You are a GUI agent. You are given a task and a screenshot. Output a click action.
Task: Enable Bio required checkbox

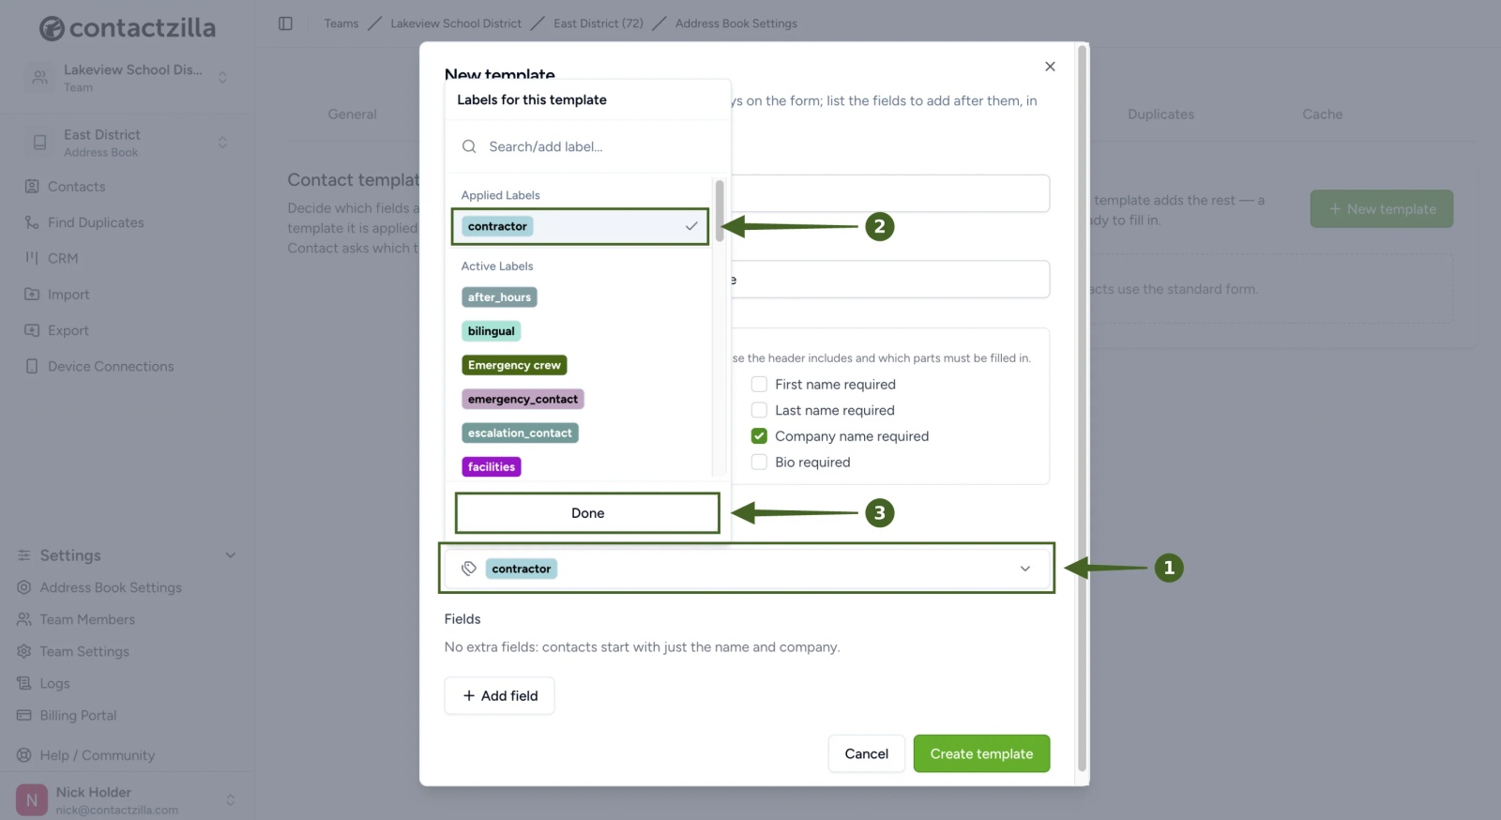coord(759,462)
